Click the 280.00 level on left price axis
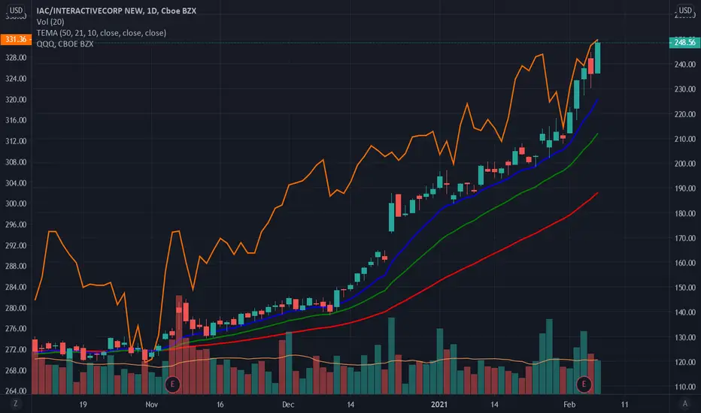This screenshot has height=413, width=701. tap(16, 308)
